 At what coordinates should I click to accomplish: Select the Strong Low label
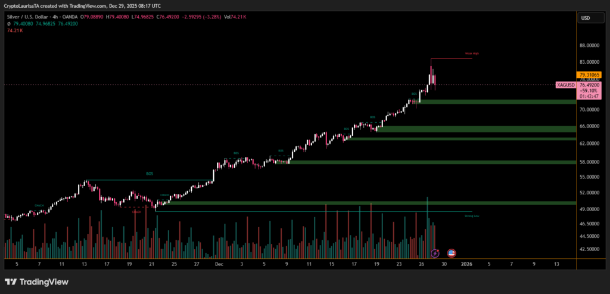click(472, 216)
